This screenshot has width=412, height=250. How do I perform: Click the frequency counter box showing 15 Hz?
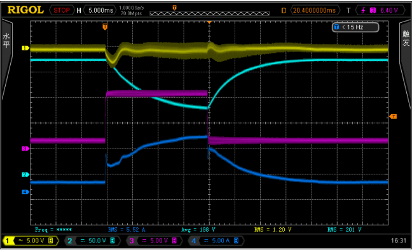355,27
